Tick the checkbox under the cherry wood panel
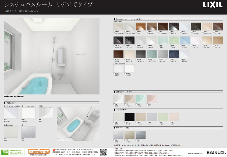 [x=136, y=32]
